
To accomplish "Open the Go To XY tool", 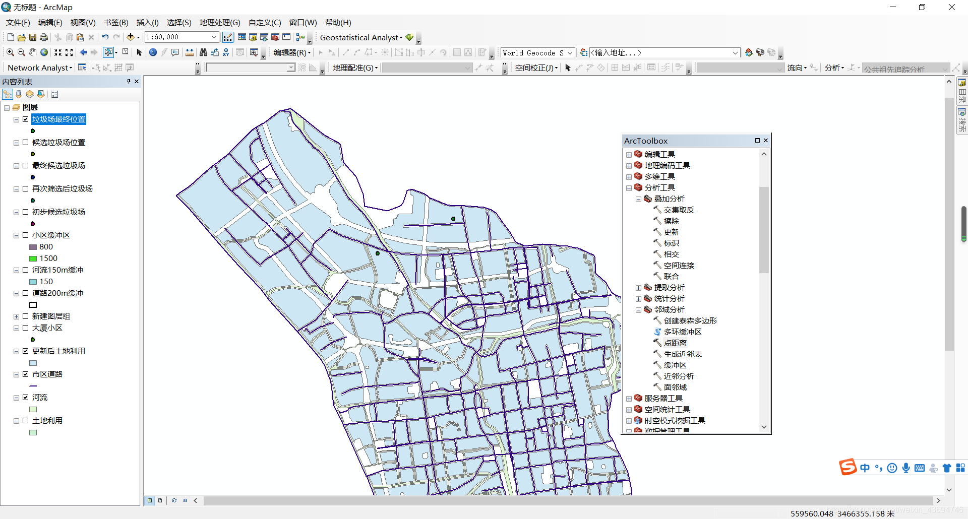I will point(226,52).
